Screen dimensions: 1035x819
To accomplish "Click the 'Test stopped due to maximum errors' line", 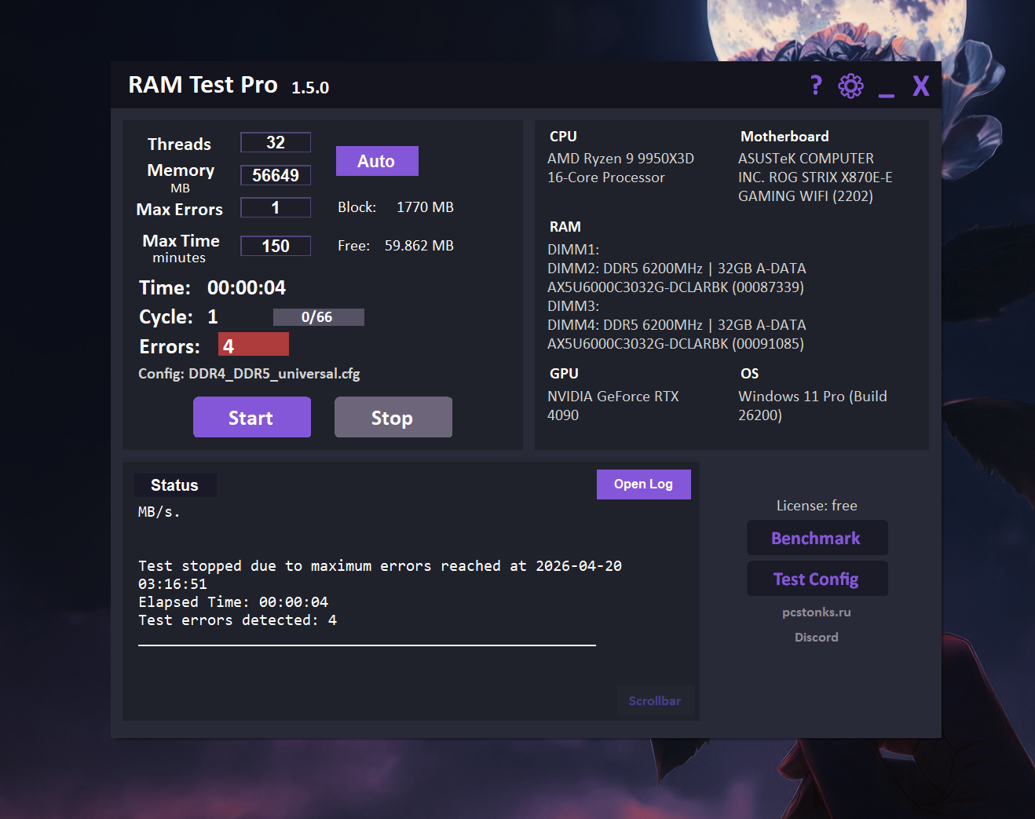I will [380, 575].
